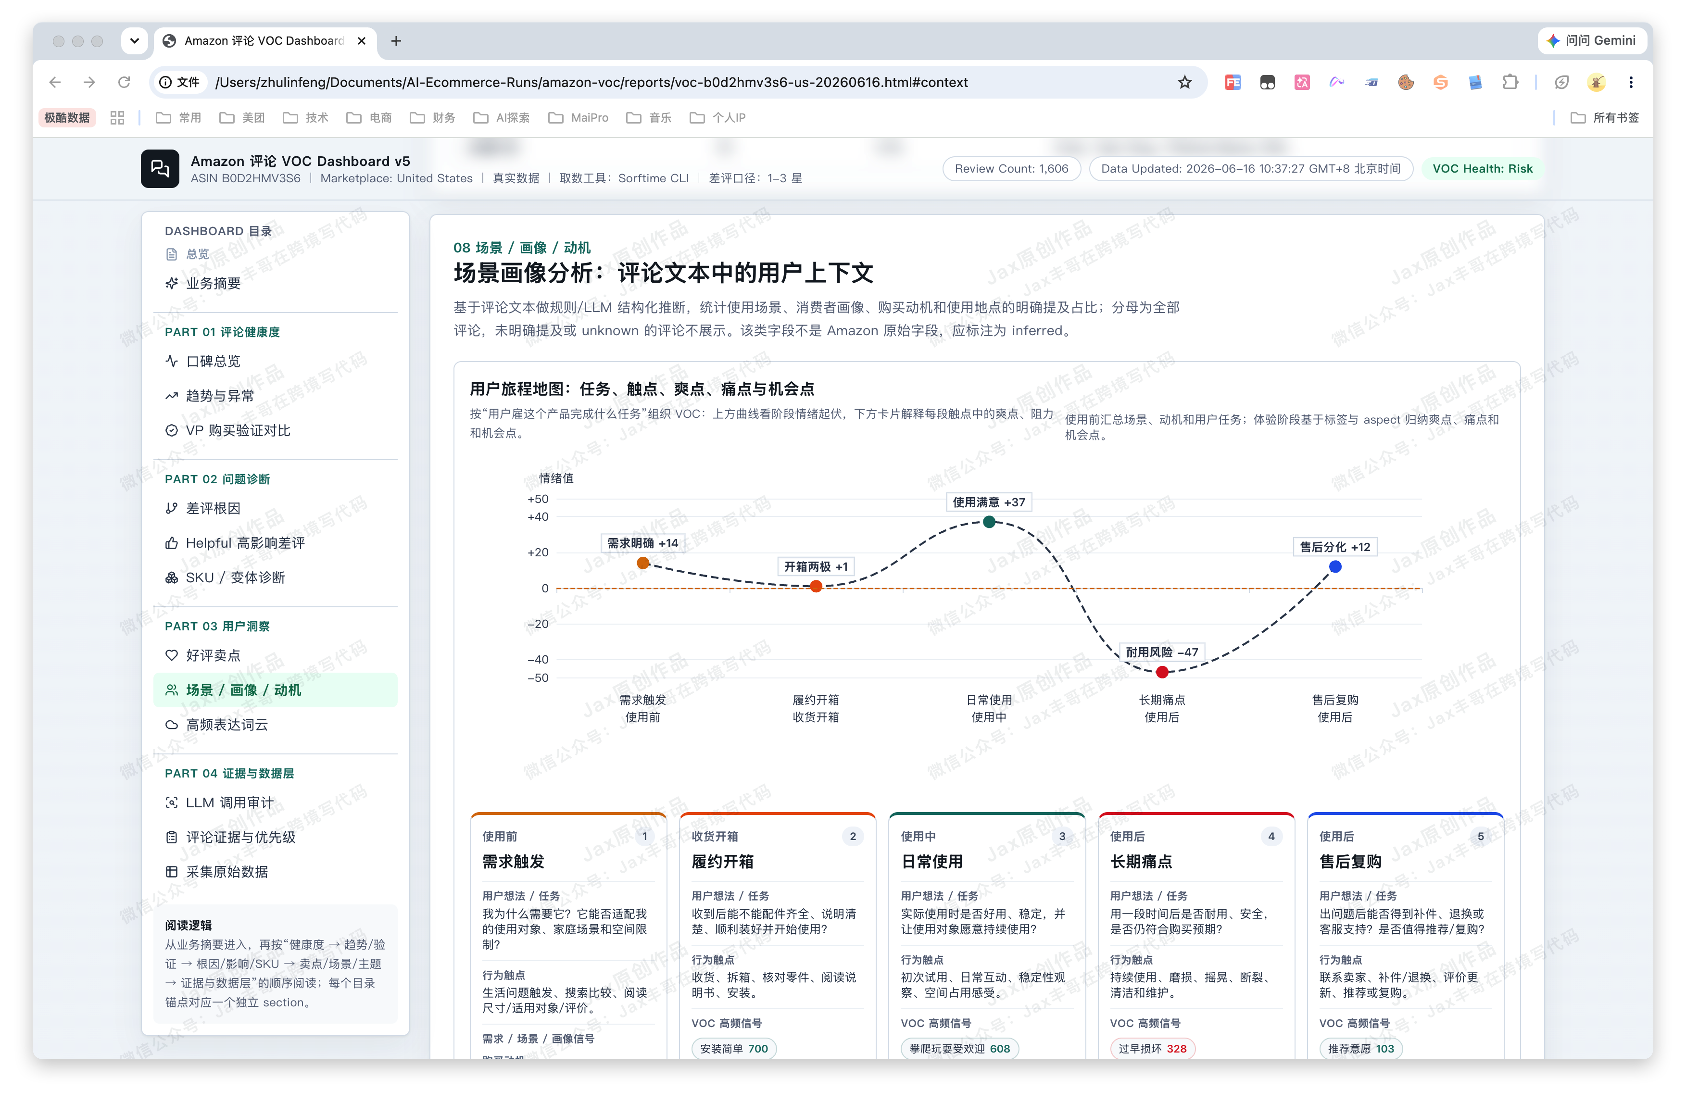1686x1103 pixels.
Task: Click the user profile avatar icon
Action: point(1596,82)
